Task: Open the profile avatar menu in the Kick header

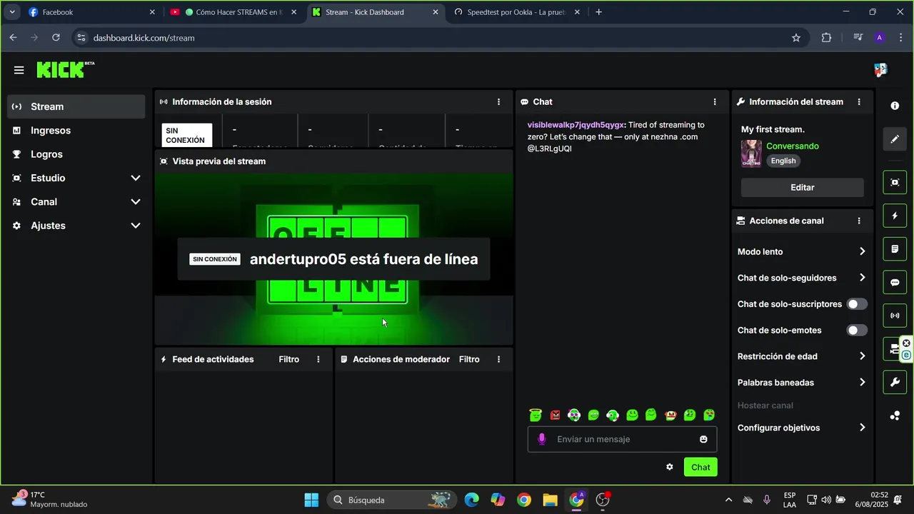Action: point(880,70)
